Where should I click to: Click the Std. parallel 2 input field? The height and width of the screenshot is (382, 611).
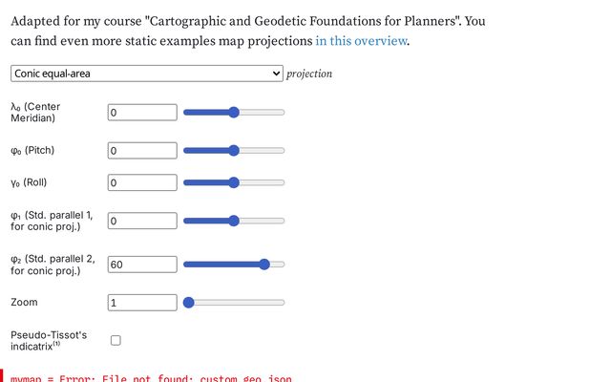(x=142, y=265)
